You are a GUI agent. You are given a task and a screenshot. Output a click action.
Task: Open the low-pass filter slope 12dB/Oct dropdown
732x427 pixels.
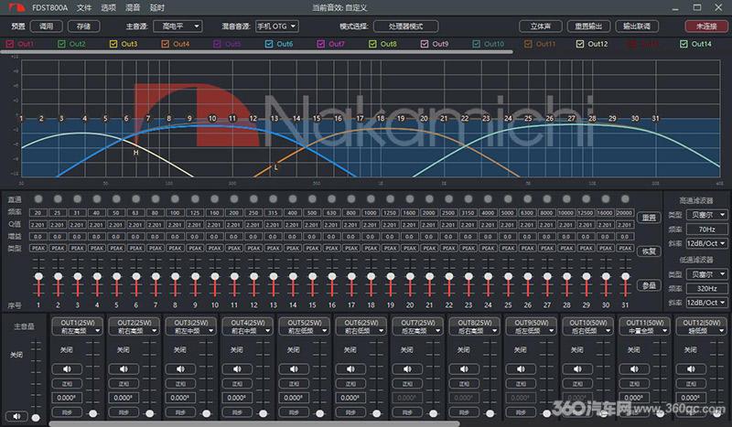(706, 303)
